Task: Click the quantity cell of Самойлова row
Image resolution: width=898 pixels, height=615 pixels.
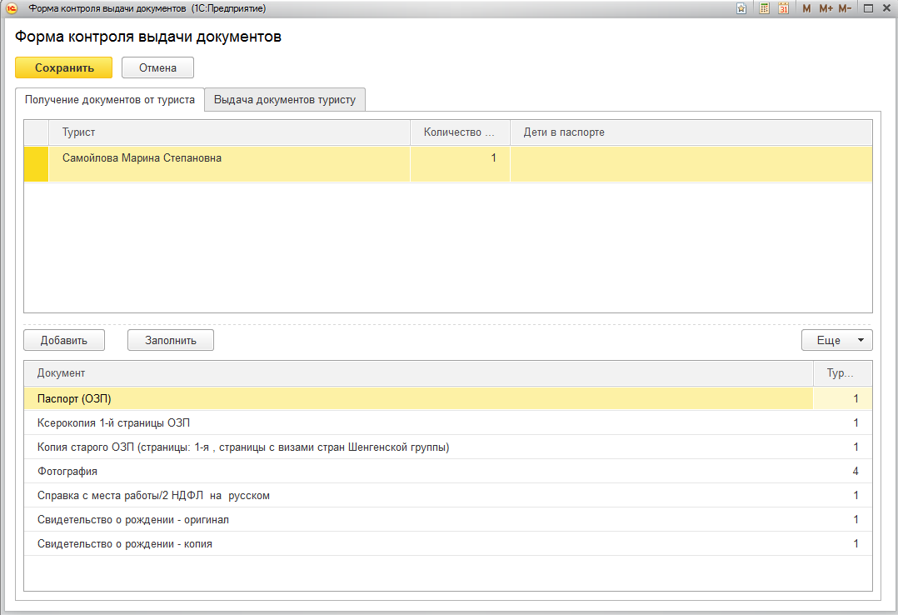Action: [x=460, y=164]
